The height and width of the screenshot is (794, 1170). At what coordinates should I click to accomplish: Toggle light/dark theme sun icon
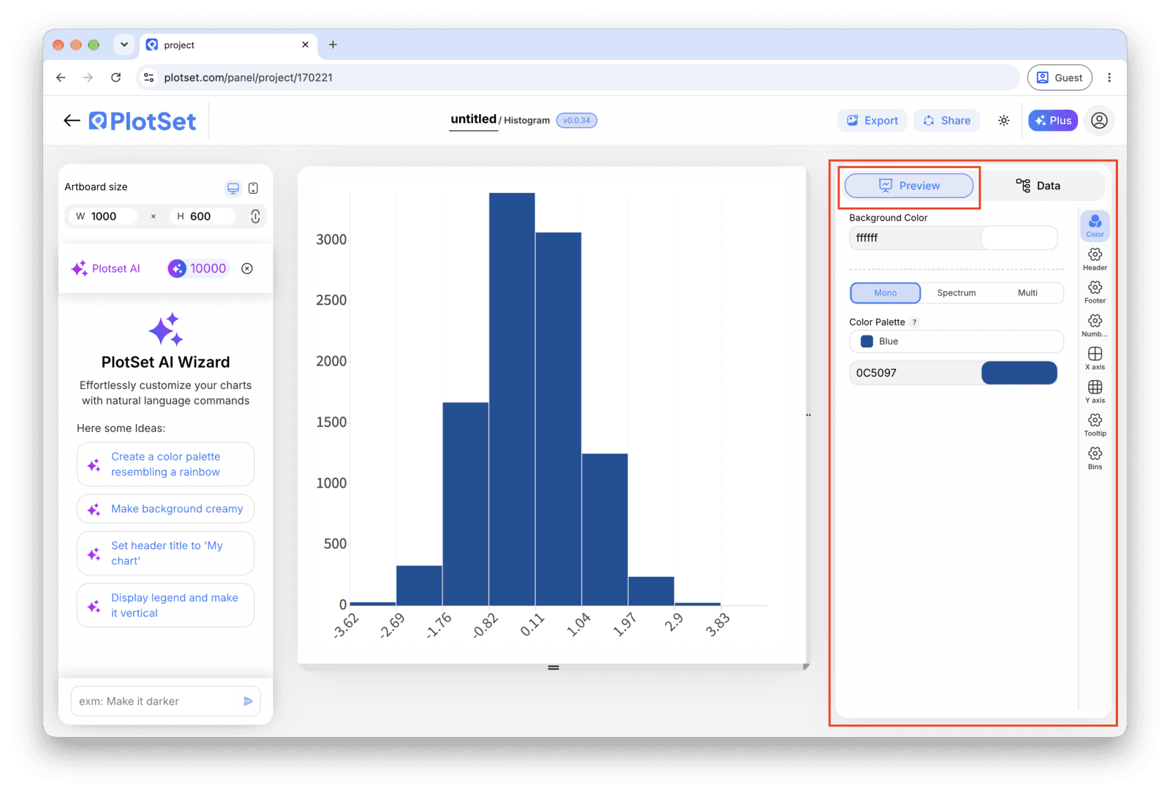1003,121
